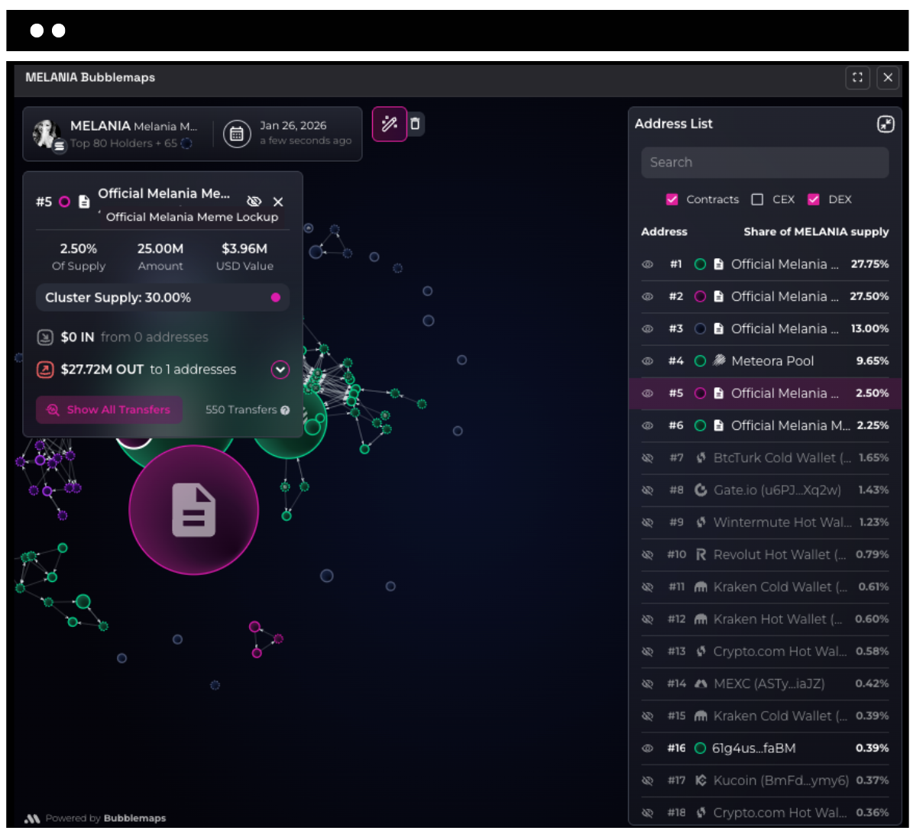Show Kucoin address #17 on map
This screenshot has height=837, width=913.
coord(647,780)
